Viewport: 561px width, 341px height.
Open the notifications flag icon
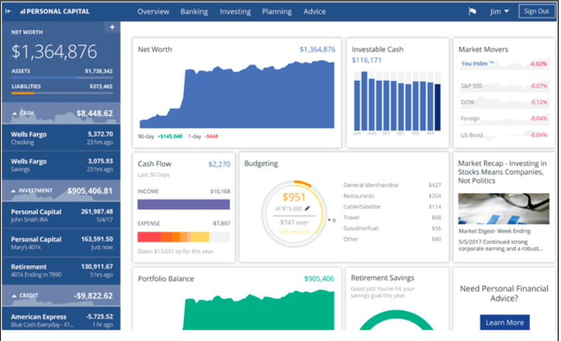472,11
